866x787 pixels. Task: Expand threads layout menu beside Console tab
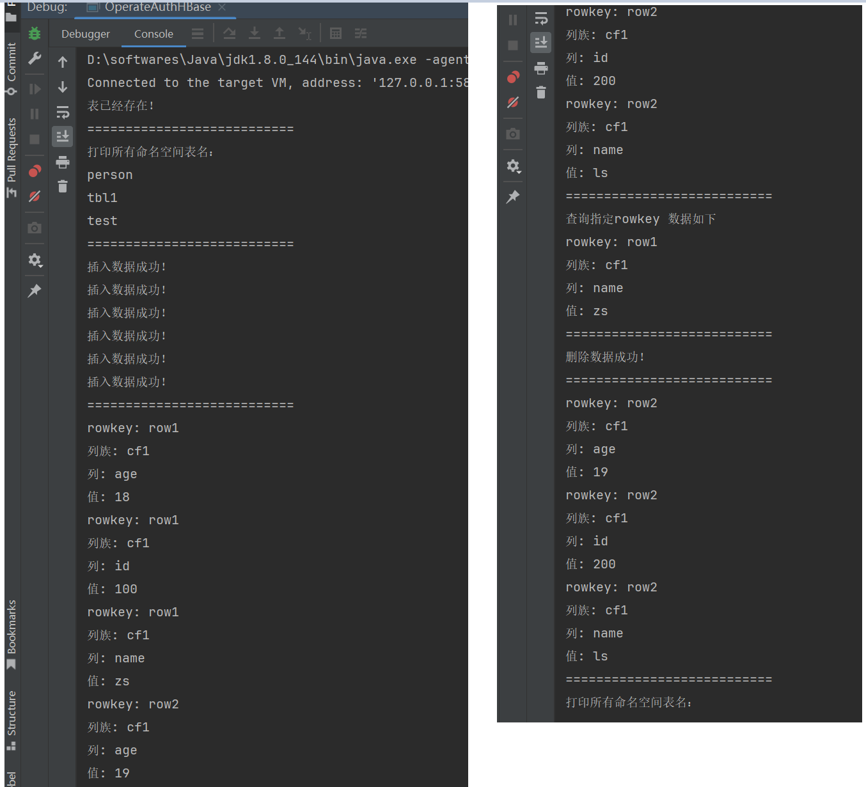(198, 33)
